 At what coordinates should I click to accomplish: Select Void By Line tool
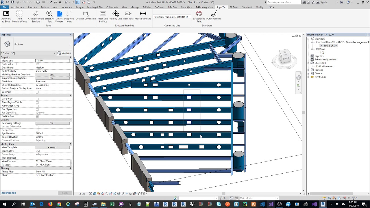pyautogui.click(x=116, y=16)
